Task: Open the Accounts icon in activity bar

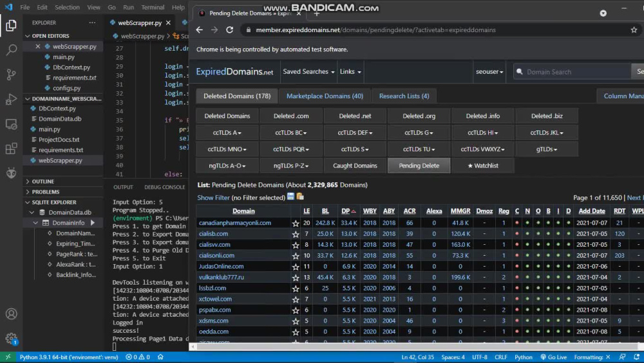Action: pyautogui.click(x=11, y=314)
